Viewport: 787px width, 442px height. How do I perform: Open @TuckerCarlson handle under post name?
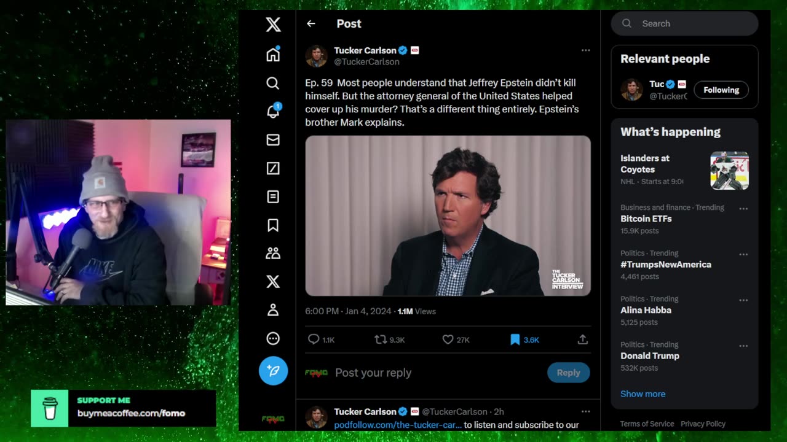coord(366,62)
